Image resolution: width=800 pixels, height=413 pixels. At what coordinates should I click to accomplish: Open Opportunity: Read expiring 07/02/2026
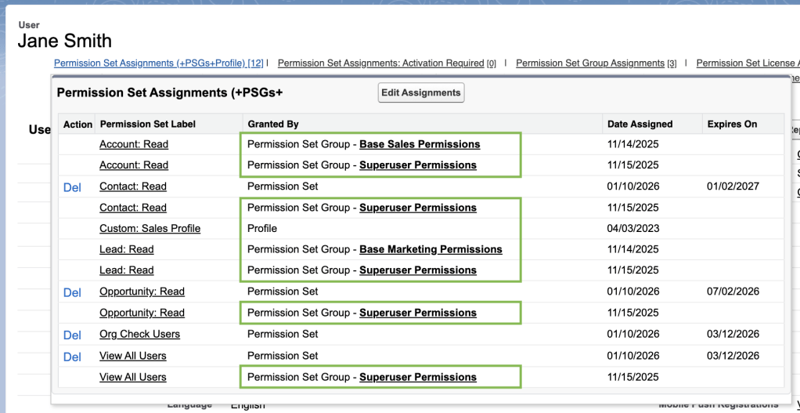pyautogui.click(x=142, y=292)
